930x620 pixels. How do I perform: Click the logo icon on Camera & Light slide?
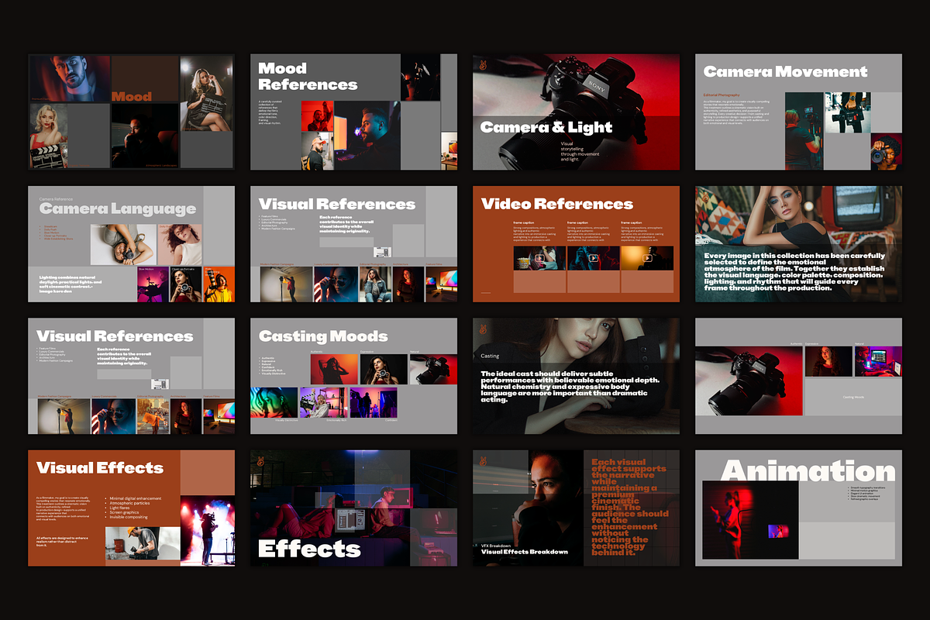coord(482,67)
